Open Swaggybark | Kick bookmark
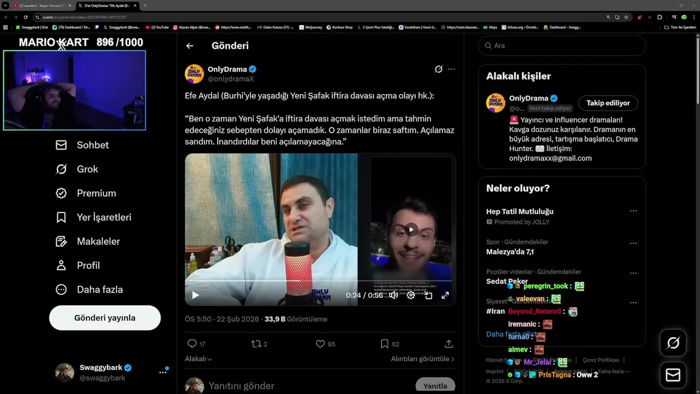Viewport: 700px width, 394px height. 32,27
